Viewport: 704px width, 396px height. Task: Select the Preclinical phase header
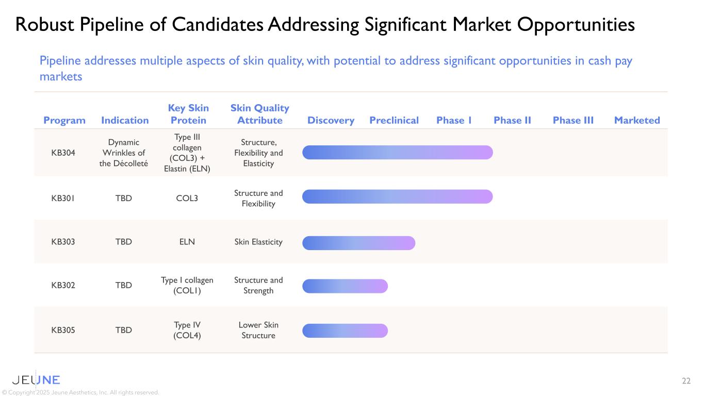394,120
